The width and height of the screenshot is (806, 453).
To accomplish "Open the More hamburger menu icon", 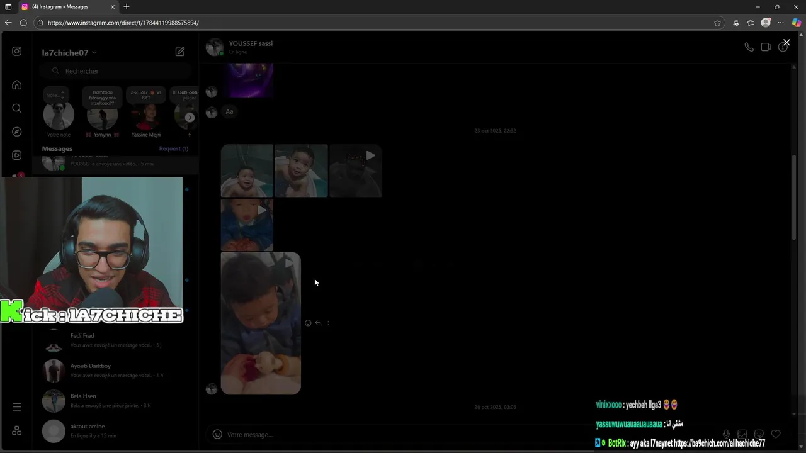I will [x=17, y=407].
